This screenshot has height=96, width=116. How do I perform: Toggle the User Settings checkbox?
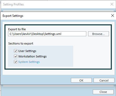pyautogui.click(x=15, y=51)
